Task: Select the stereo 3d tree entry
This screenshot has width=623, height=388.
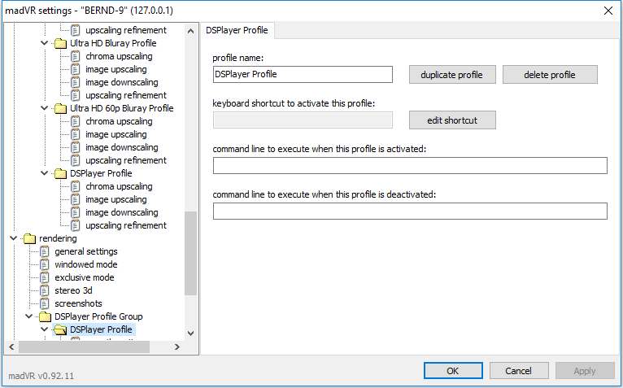Action: (x=73, y=291)
